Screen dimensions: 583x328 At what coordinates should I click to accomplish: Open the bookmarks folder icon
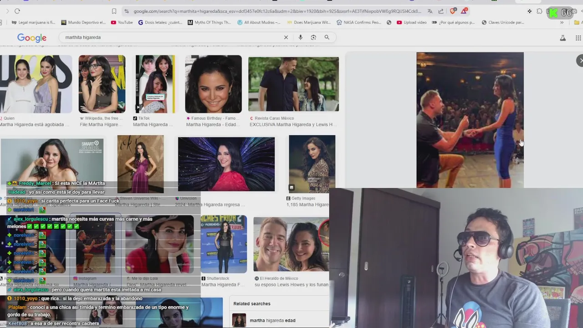click(x=577, y=22)
